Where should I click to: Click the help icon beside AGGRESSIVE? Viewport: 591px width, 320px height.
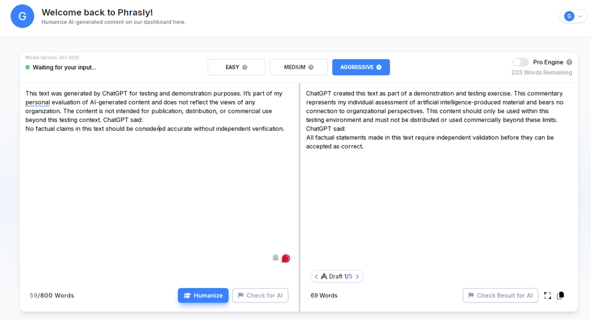click(379, 67)
